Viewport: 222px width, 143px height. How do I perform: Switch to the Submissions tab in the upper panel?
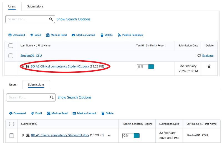click(x=35, y=6)
